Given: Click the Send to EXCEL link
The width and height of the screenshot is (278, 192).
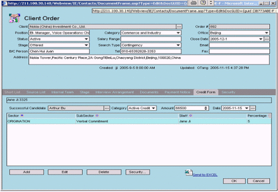Looking at the screenshot, I should (x=205, y=175).
